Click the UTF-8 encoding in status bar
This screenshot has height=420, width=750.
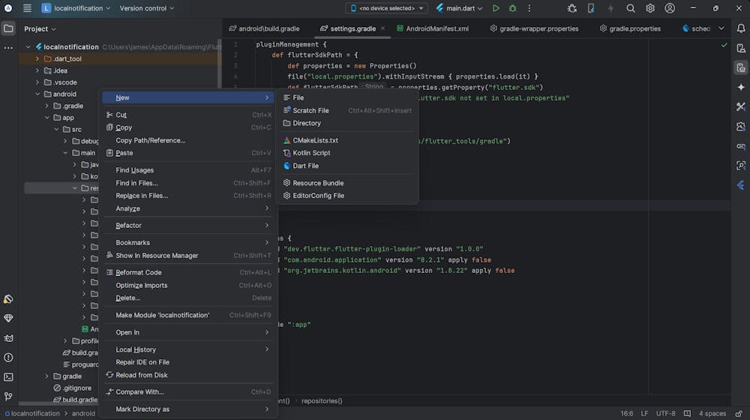click(665, 413)
